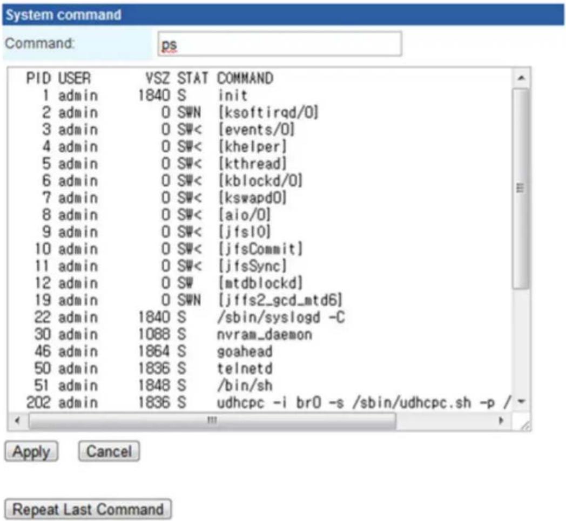
Task: Click the horizontal scrollbar thumb
Action: click(x=212, y=421)
